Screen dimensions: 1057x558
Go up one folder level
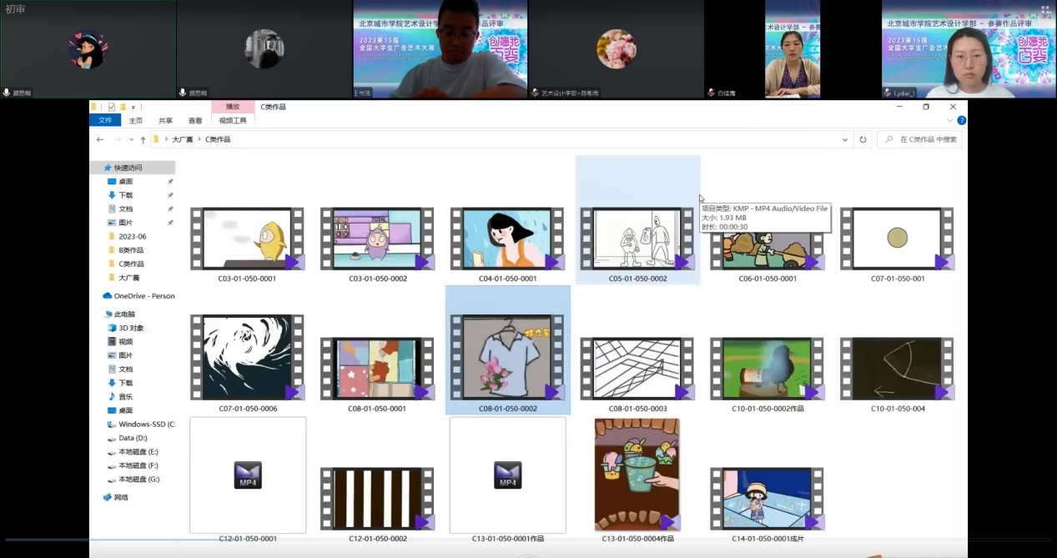click(143, 139)
